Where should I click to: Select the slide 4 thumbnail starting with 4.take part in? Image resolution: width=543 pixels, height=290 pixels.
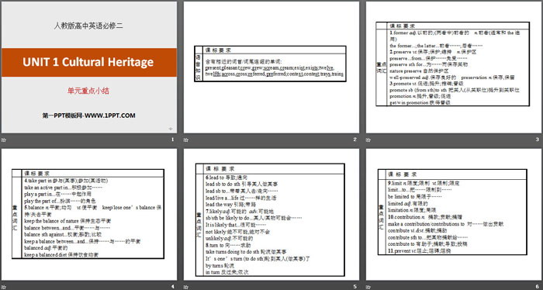pyautogui.click(x=88, y=215)
